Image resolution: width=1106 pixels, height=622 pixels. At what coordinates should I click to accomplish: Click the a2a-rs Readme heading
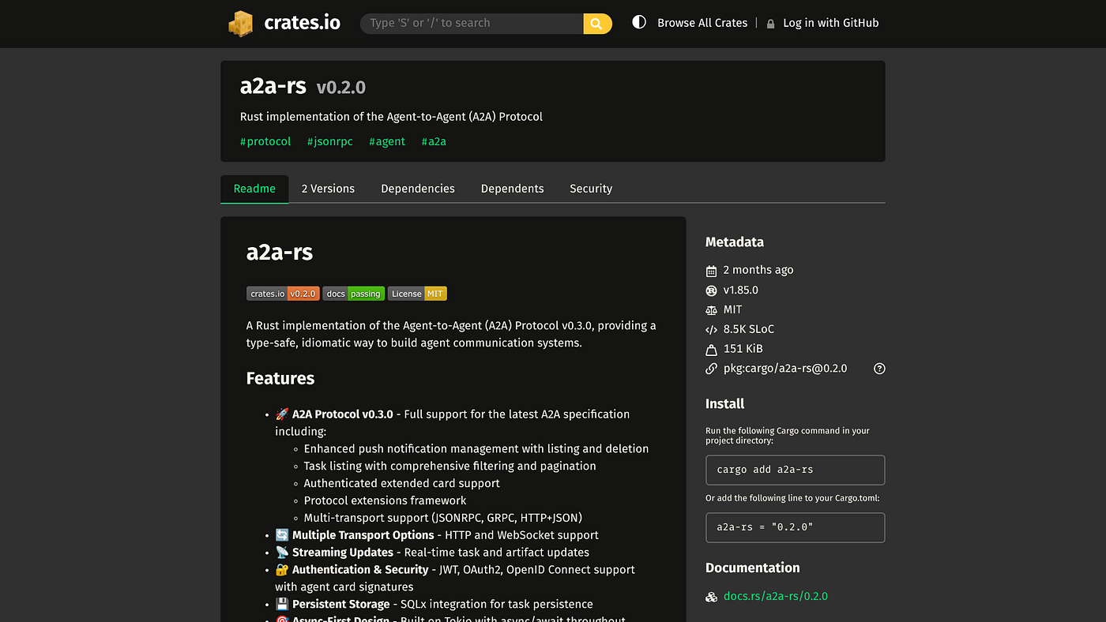(x=280, y=253)
